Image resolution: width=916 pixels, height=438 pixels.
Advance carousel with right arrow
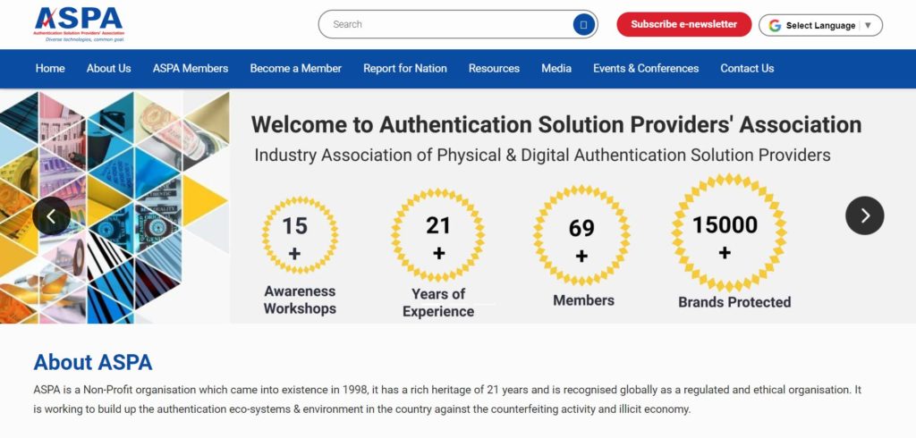[865, 215]
